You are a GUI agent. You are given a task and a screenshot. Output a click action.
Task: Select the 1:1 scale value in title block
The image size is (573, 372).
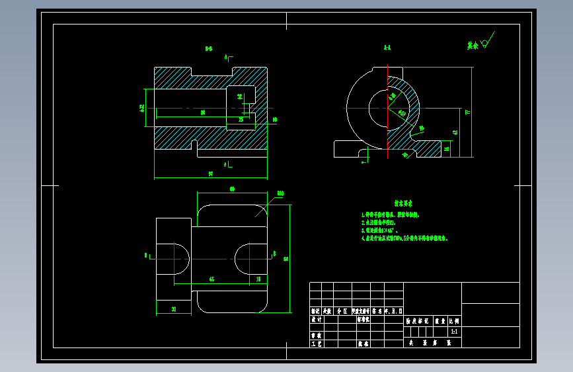pyautogui.click(x=454, y=332)
